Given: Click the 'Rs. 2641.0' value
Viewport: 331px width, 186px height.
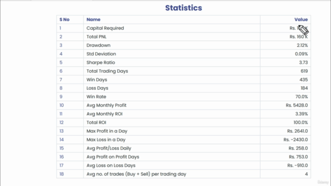Looking at the screenshot, I should [x=297, y=131].
